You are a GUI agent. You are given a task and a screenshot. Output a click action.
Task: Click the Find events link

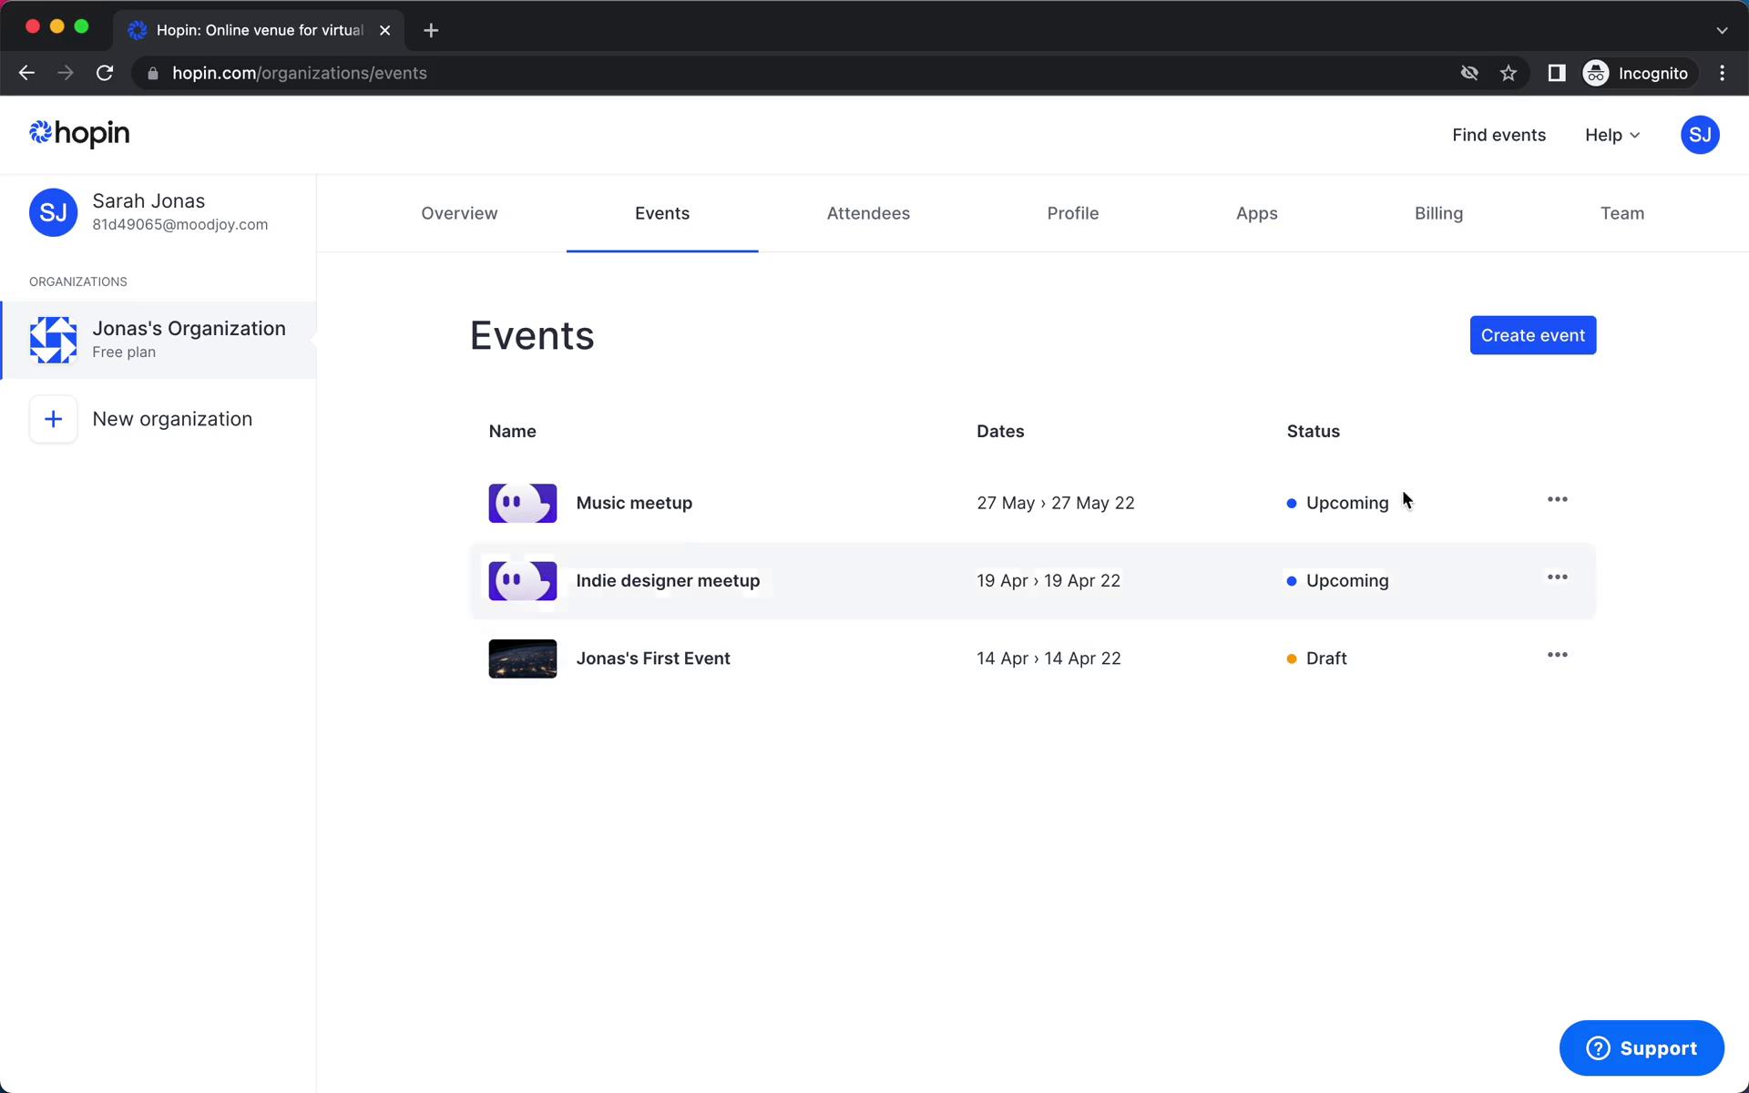coord(1498,135)
